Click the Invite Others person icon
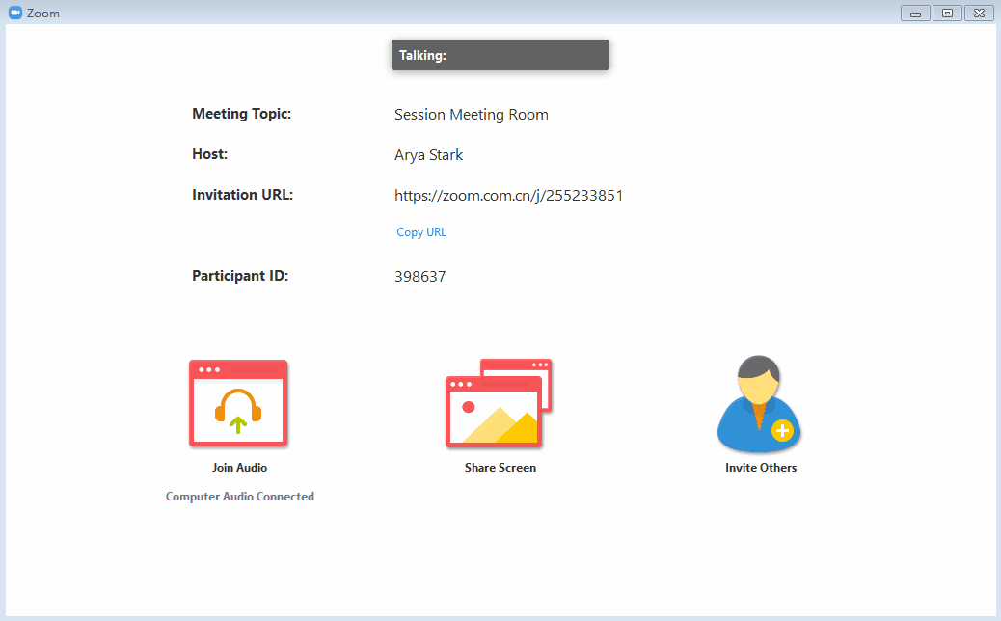 pyautogui.click(x=759, y=403)
